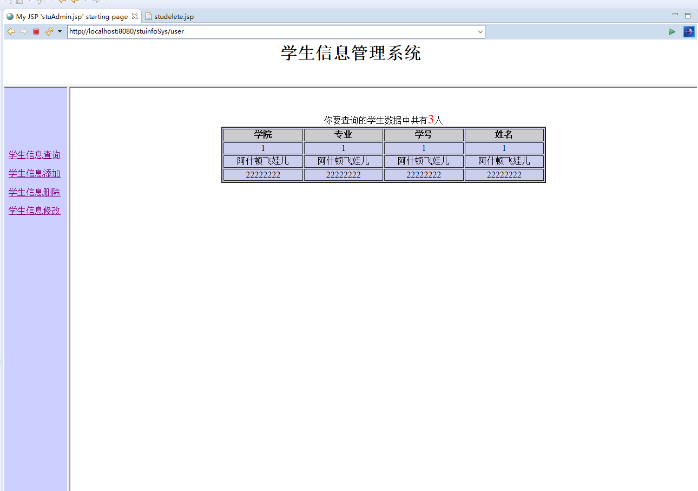698x491 pixels.
Task: Click the back navigation arrow
Action: point(11,31)
